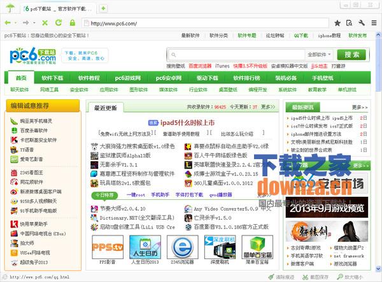Open the 软件排行榜 navigation tab
This screenshot has width=382, height=282.
coord(246,78)
